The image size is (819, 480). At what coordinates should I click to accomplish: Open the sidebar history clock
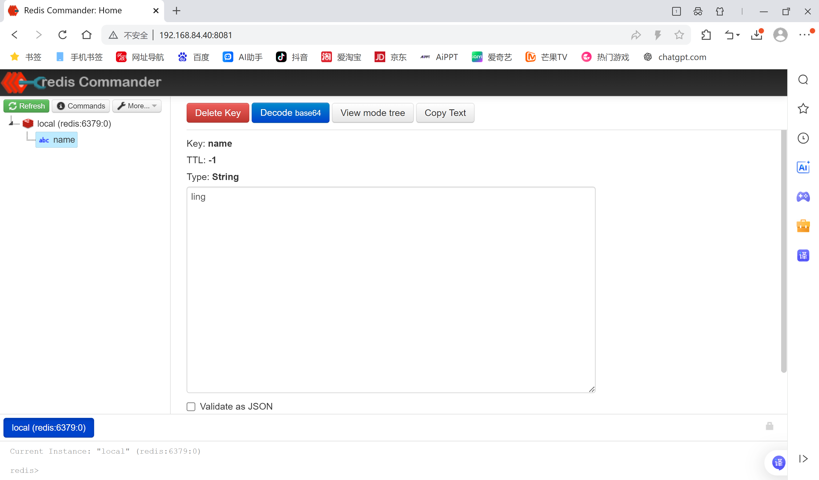(803, 138)
